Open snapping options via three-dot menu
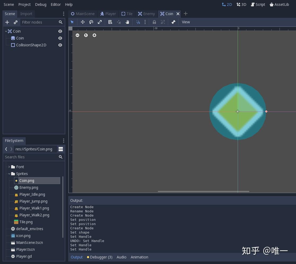The width and height of the screenshot is (296, 264). click(x=145, y=22)
